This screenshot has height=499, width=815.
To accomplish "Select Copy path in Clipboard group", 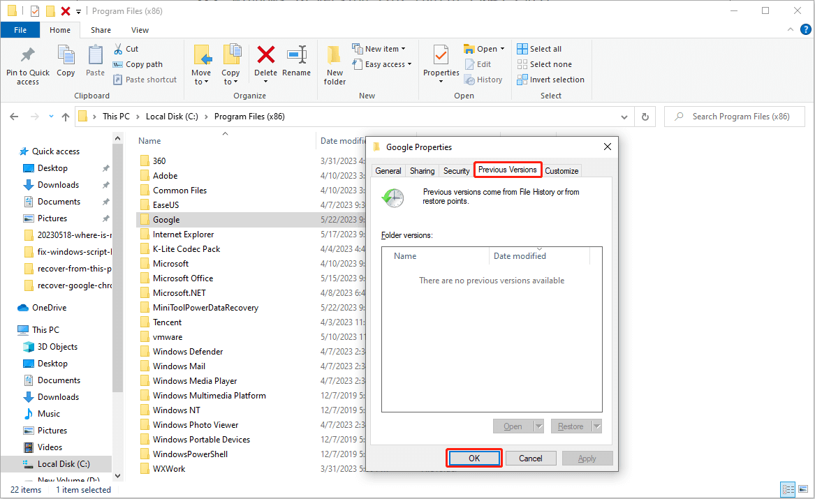I will [138, 64].
